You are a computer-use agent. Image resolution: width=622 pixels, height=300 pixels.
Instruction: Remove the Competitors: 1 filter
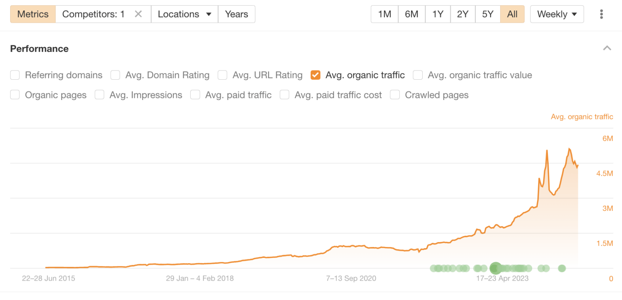pyautogui.click(x=138, y=14)
